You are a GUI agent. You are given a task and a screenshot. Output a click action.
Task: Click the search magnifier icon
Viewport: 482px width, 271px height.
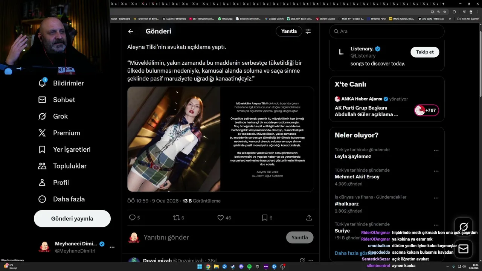click(x=336, y=31)
